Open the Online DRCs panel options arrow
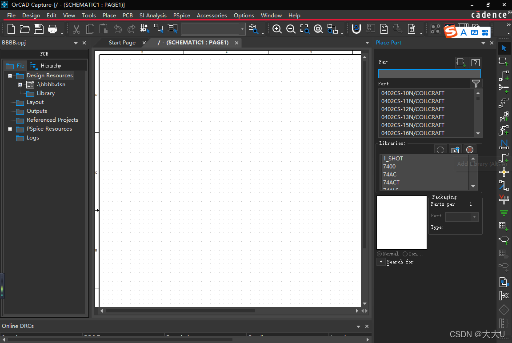This screenshot has height=343, width=512. [359, 327]
